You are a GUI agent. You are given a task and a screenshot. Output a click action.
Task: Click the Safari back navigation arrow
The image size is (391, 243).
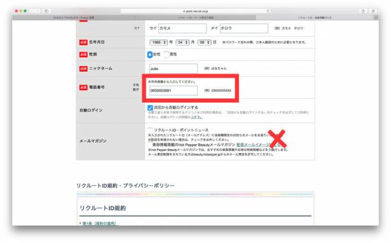click(x=32, y=11)
